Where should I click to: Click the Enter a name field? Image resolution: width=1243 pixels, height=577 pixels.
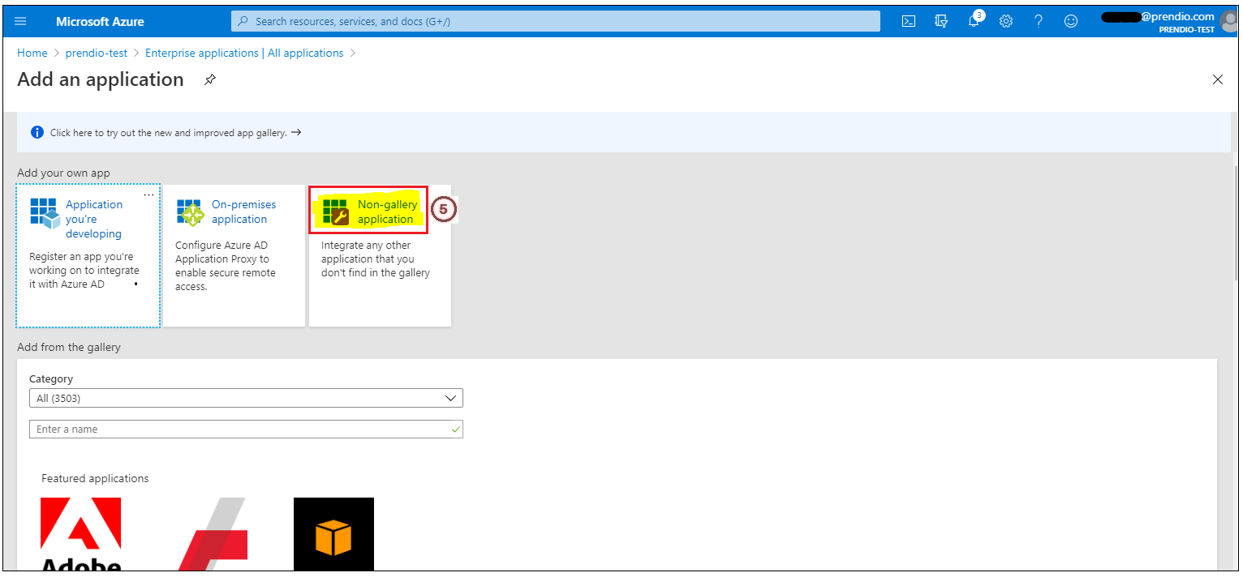(x=246, y=430)
